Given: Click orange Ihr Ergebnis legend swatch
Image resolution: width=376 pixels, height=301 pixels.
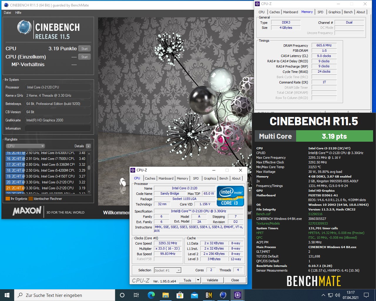Looking at the screenshot, I should [8, 199].
